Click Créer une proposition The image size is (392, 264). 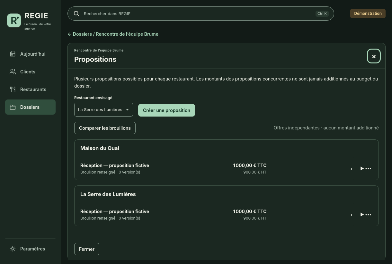tap(166, 110)
